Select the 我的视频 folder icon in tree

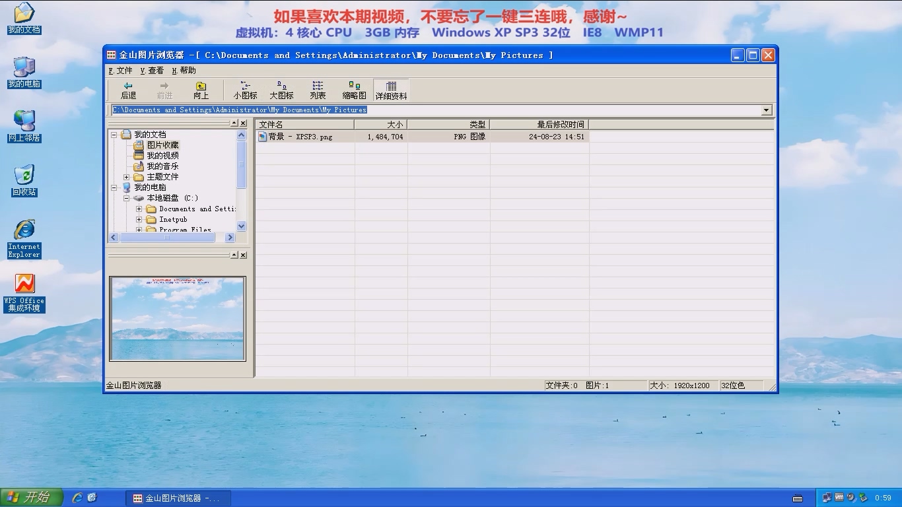(139, 156)
